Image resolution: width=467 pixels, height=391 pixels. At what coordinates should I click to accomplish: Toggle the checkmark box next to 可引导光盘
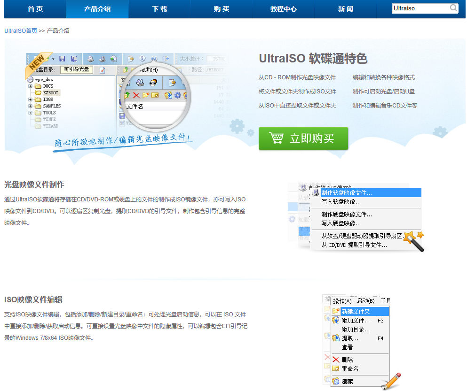pyautogui.click(x=102, y=70)
